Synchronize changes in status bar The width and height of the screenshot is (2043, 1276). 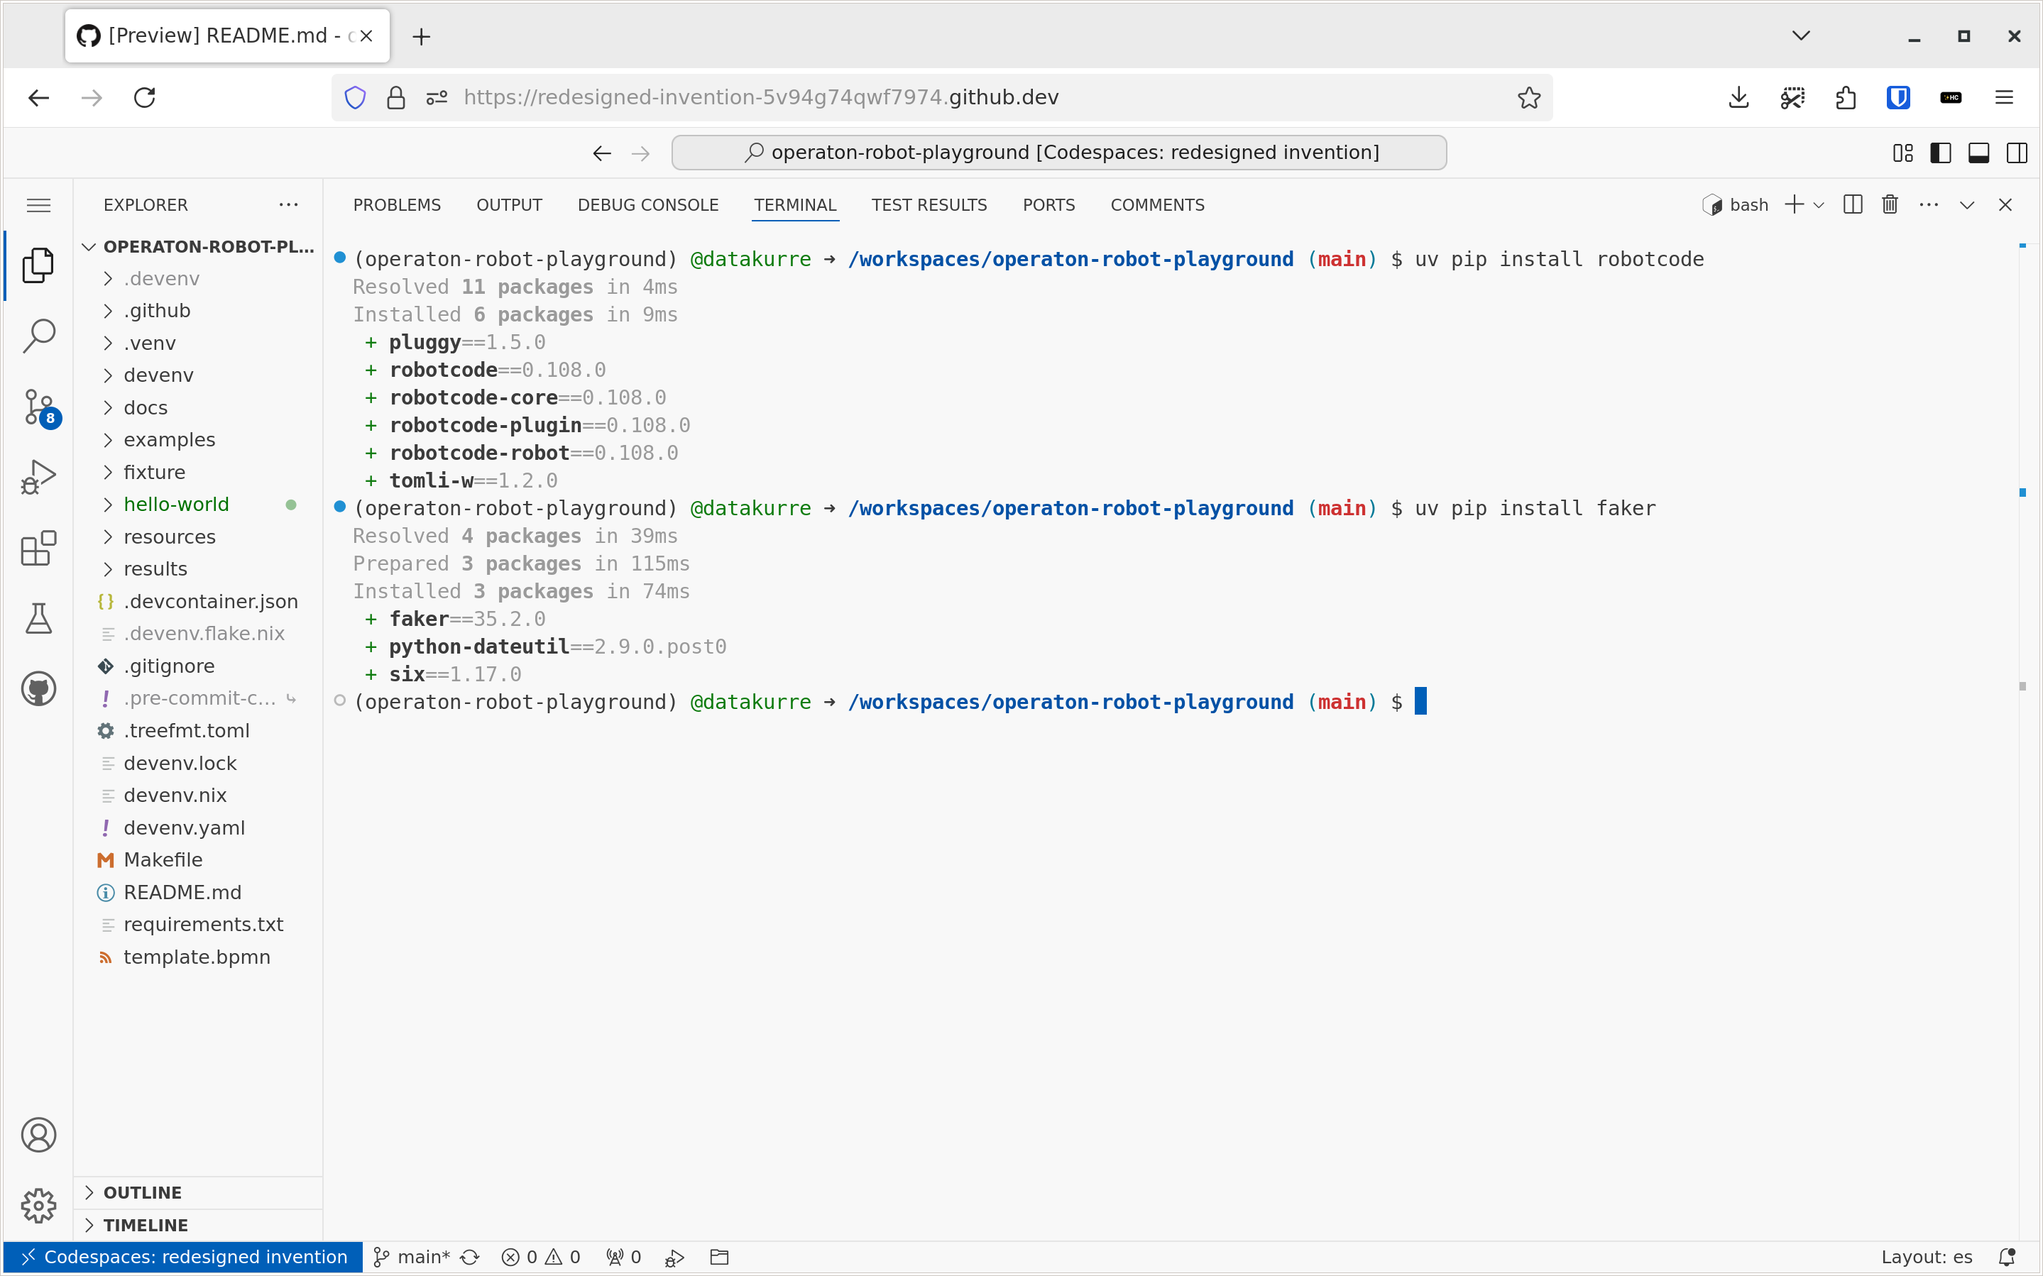pos(470,1257)
